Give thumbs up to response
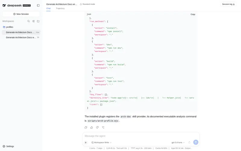This screenshot has height=151, width=241. pyautogui.click(x=92, y=127)
